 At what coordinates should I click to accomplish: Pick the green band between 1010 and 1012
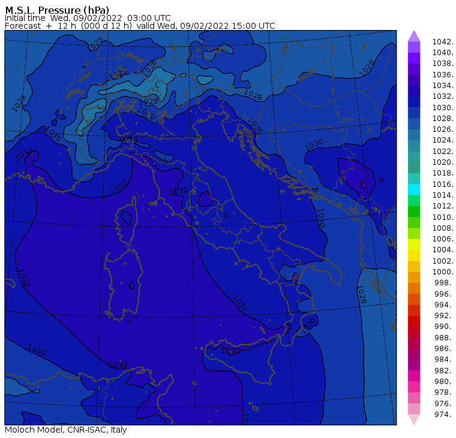coord(414,212)
